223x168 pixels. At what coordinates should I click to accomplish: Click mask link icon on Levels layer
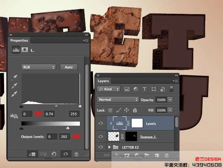pyautogui.click(x=128, y=123)
